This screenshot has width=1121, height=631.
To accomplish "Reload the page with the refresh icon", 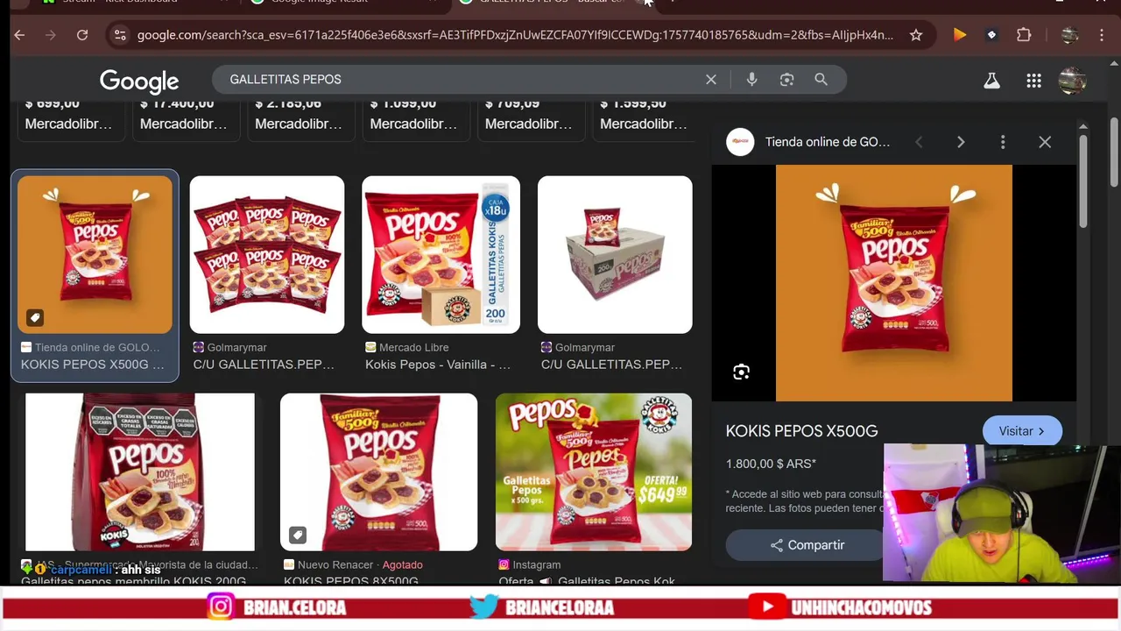I will click(x=82, y=35).
